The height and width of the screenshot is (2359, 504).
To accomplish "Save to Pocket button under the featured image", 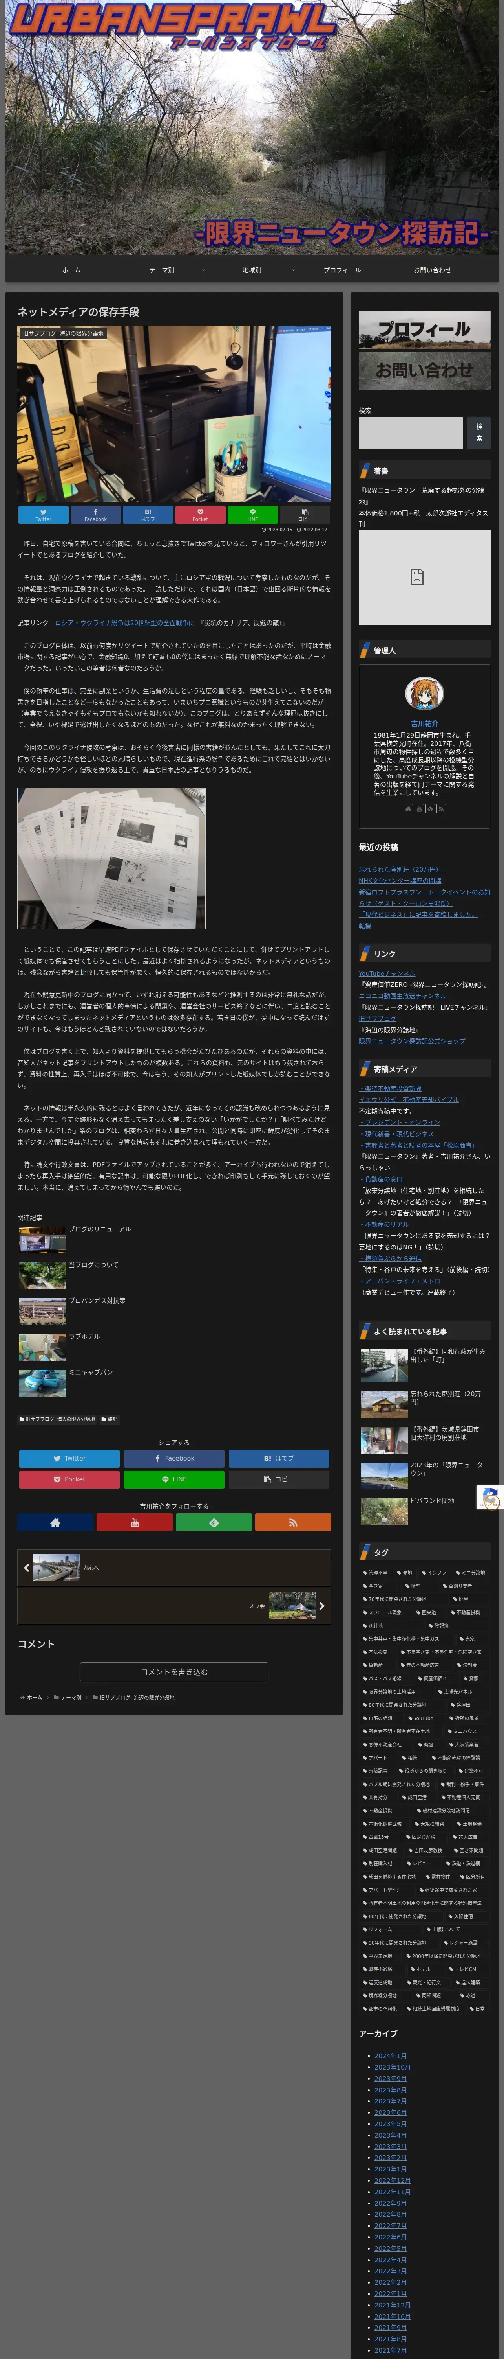I will [200, 515].
